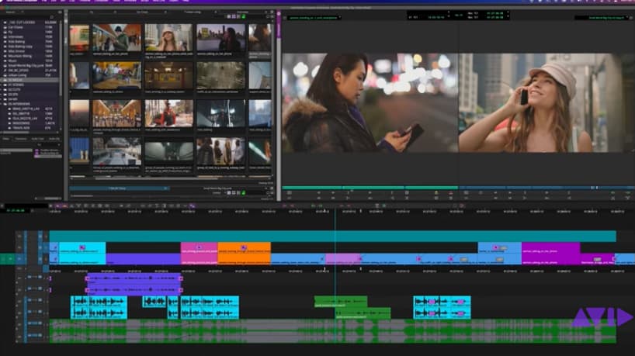Click the Avid logo at the bottom right

(x=602, y=317)
